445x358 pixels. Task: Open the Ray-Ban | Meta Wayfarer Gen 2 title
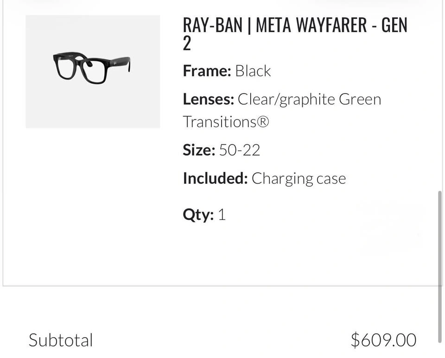(295, 33)
